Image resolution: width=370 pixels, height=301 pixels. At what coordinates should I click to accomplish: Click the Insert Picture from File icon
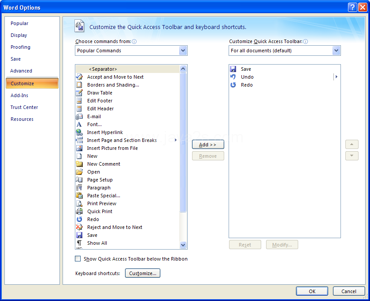pyautogui.click(x=79, y=148)
